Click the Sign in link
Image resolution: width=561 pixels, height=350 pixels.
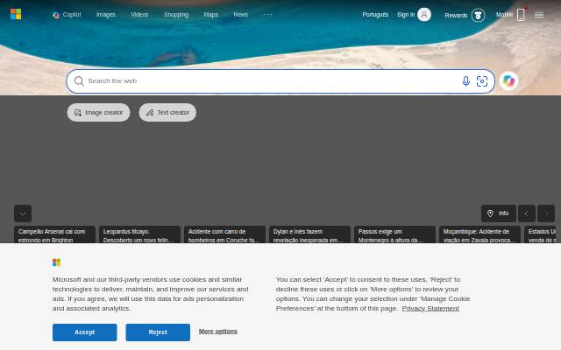coord(406,15)
